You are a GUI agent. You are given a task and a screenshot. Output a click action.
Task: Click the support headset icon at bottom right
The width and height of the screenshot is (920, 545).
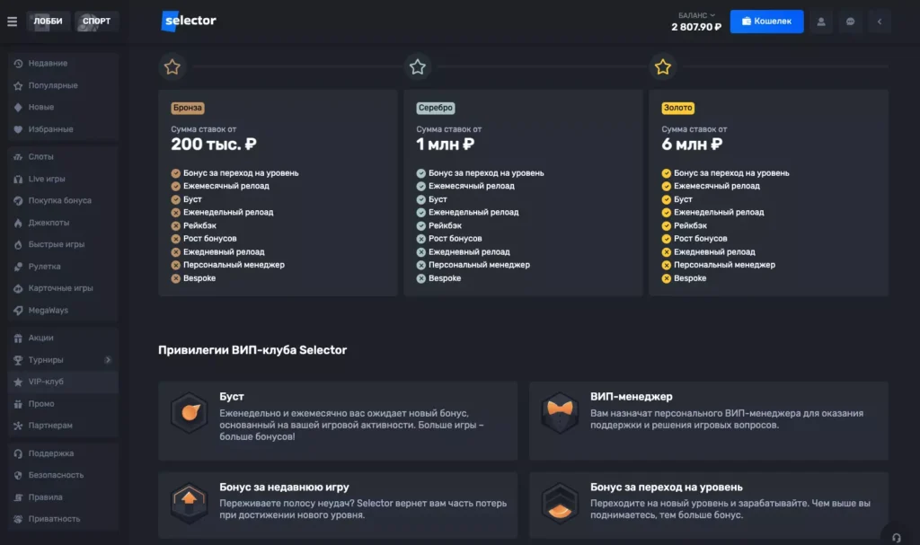click(x=895, y=536)
